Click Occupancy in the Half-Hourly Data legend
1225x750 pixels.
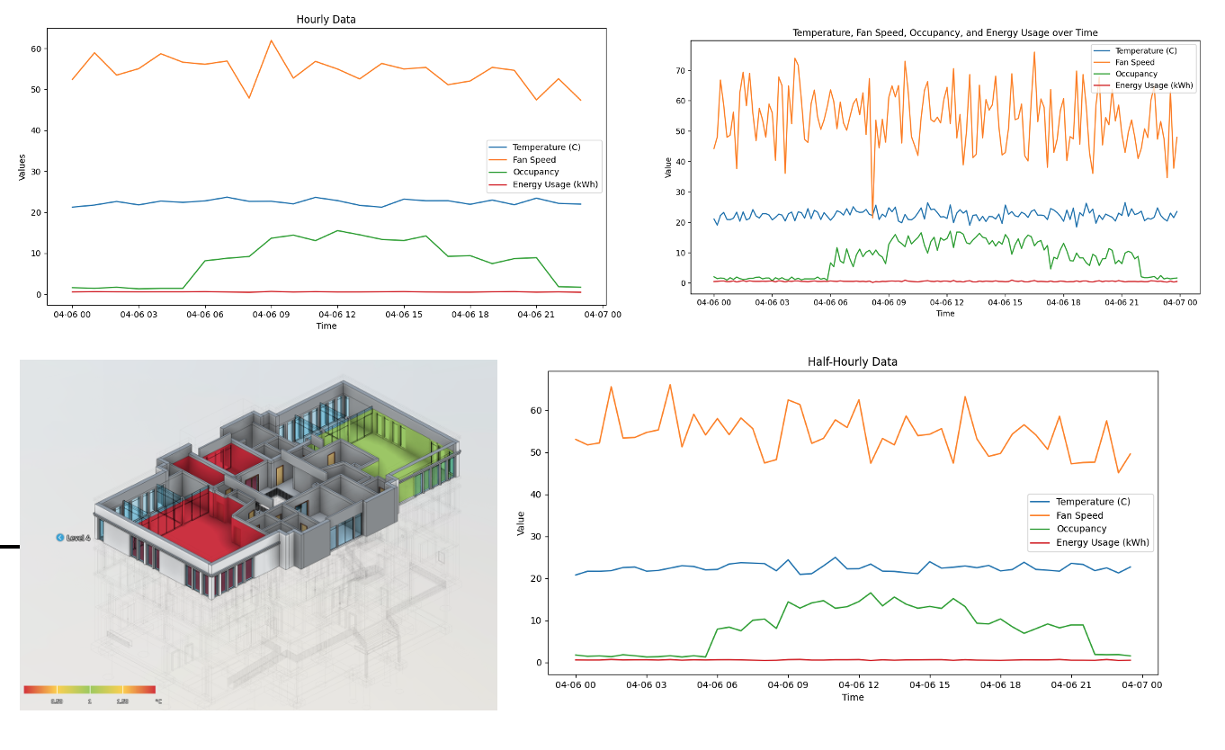(x=1081, y=529)
